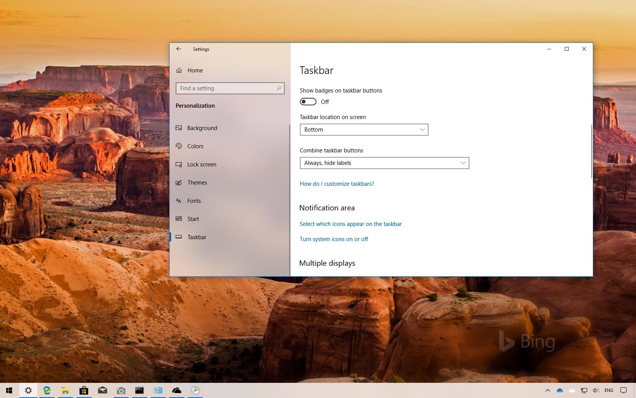The height and width of the screenshot is (398, 636).
Task: Maximize the Settings window
Action: 567,49
